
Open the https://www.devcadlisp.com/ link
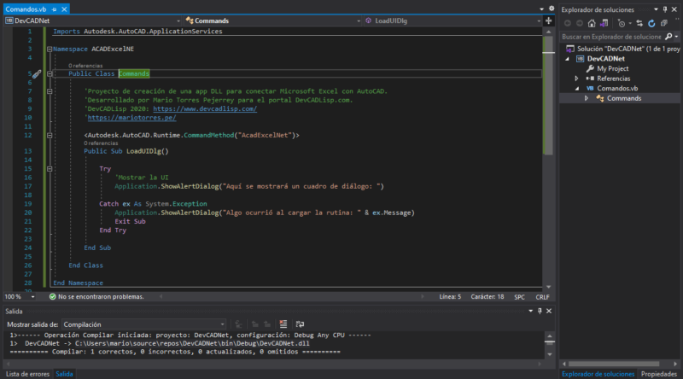pos(205,109)
